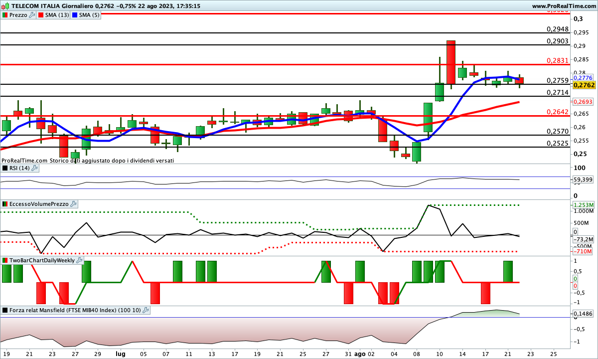Viewport: 598px width, 359px height.
Task: Click the green 1.253M volume value tag
Action: click(x=584, y=205)
